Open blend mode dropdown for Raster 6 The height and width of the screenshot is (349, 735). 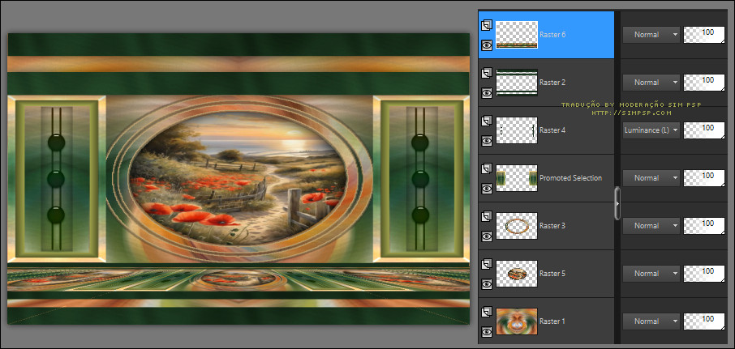point(651,35)
